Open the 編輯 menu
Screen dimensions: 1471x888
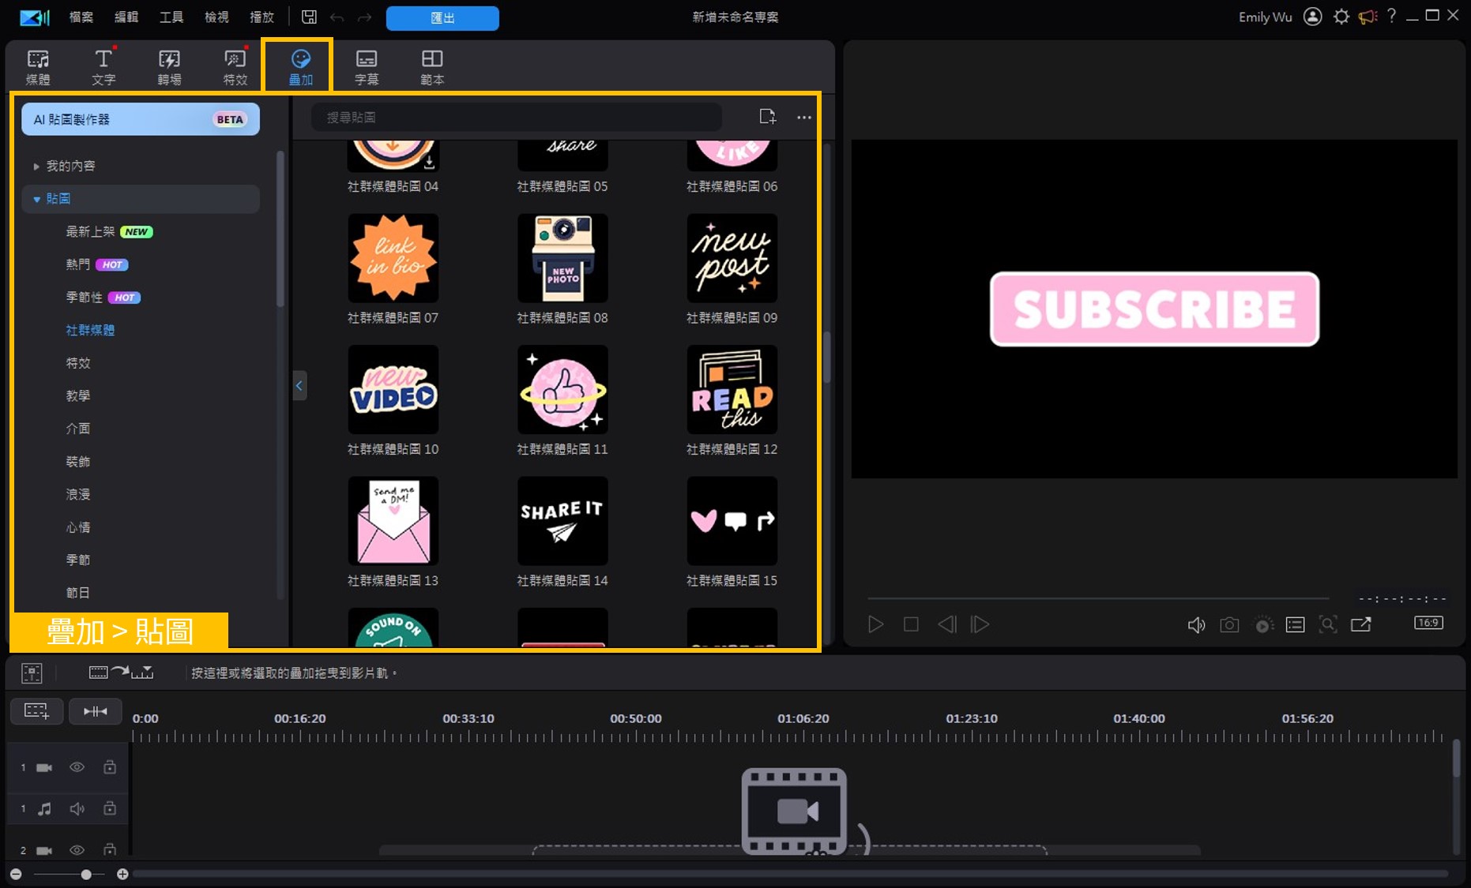point(126,17)
